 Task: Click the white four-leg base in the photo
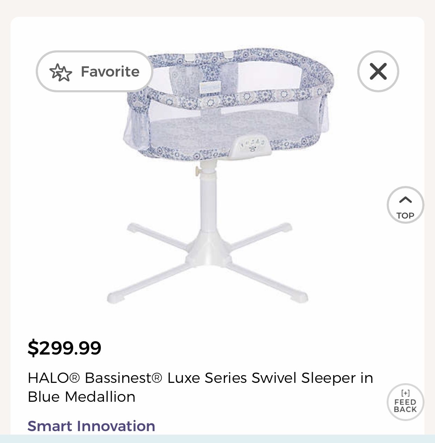click(x=208, y=262)
